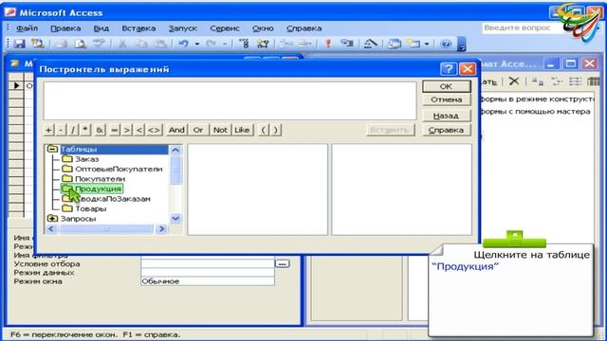607x341 pixels.
Task: Open the Запуск menu
Action: pos(183,28)
